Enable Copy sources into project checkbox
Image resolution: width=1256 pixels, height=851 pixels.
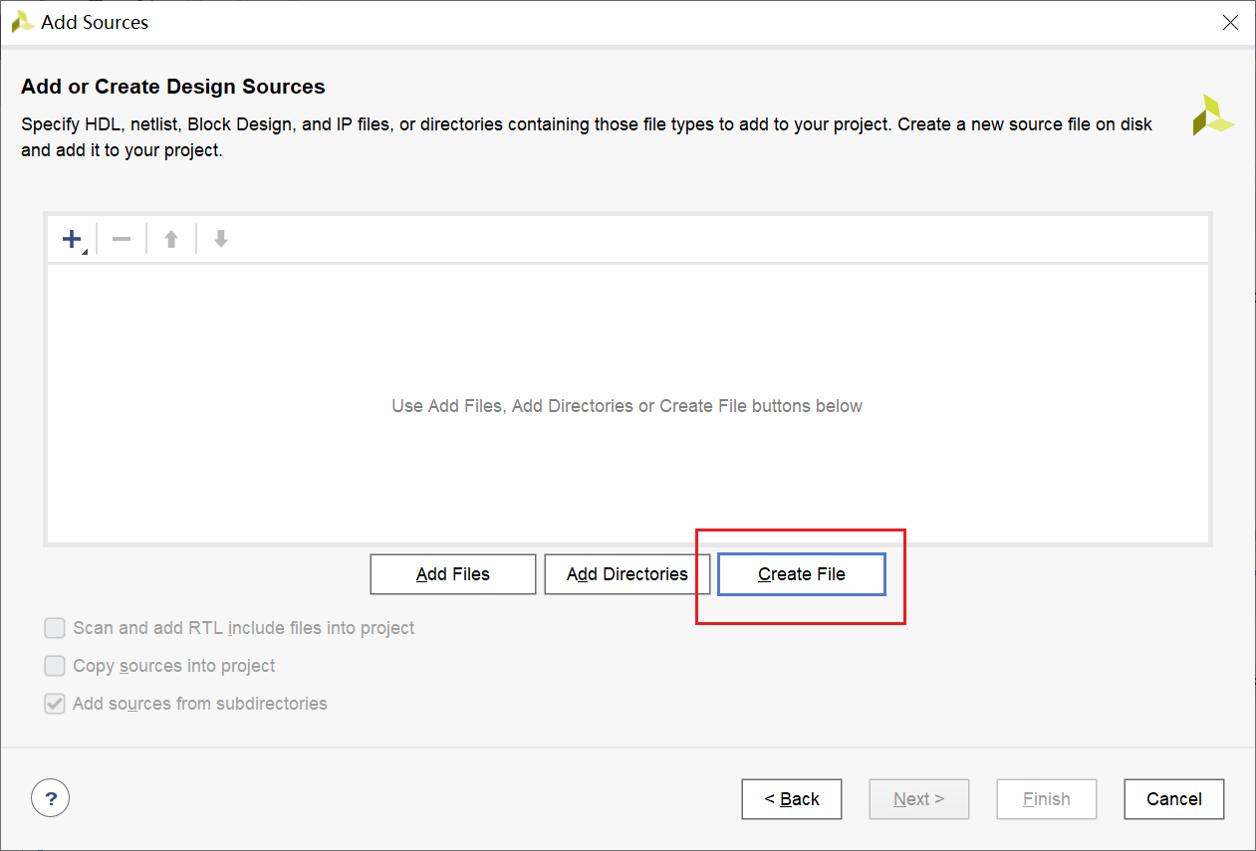55,666
